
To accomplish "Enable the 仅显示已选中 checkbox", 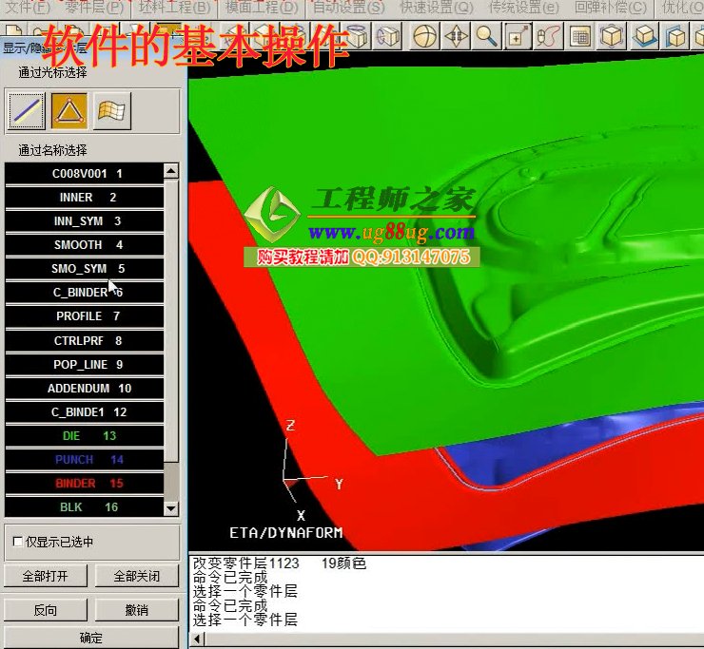I will click(17, 542).
